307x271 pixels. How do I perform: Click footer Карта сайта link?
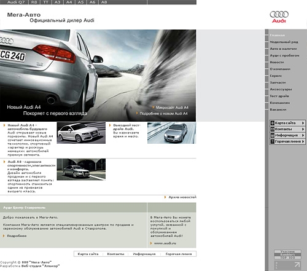88,254
